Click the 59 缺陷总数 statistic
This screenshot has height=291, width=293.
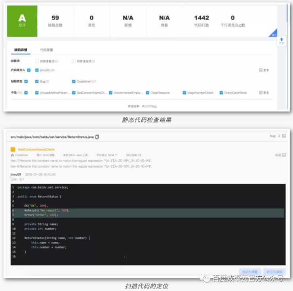tap(55, 21)
